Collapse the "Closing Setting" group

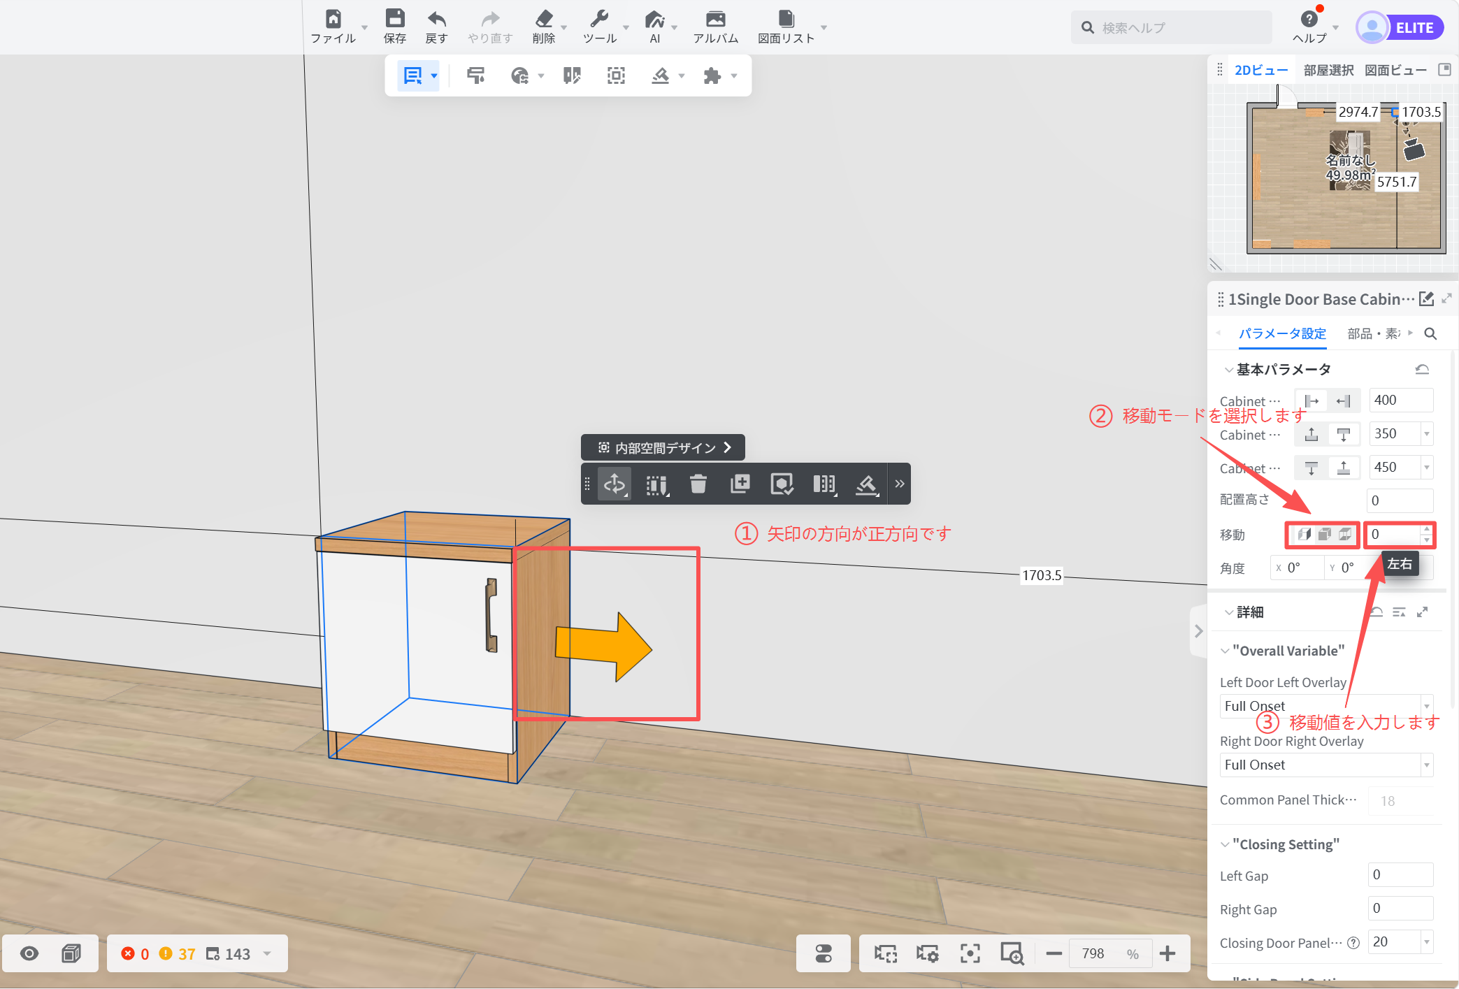pos(1225,844)
